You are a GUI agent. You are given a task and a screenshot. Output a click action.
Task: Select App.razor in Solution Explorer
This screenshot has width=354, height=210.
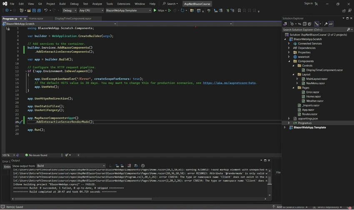(308, 110)
